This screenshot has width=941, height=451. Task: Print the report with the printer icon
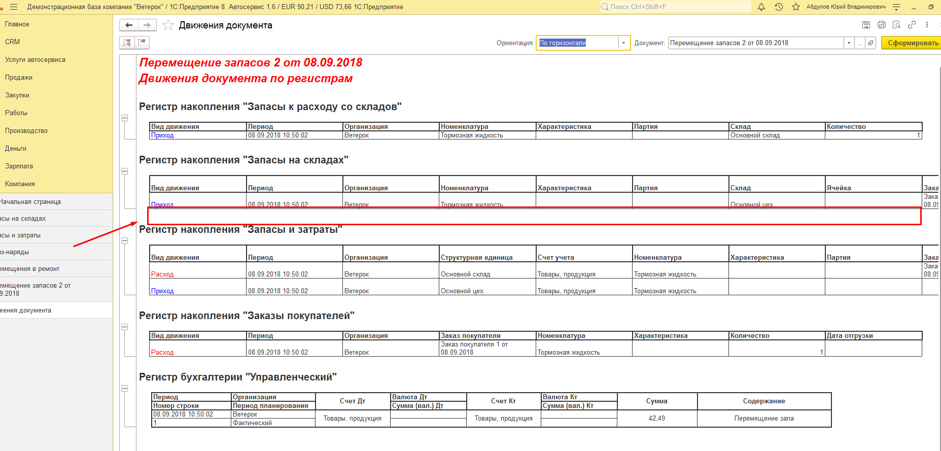882,25
